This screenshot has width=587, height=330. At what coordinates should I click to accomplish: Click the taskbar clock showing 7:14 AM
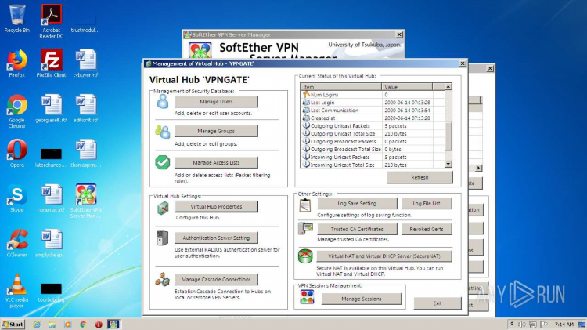point(564,325)
